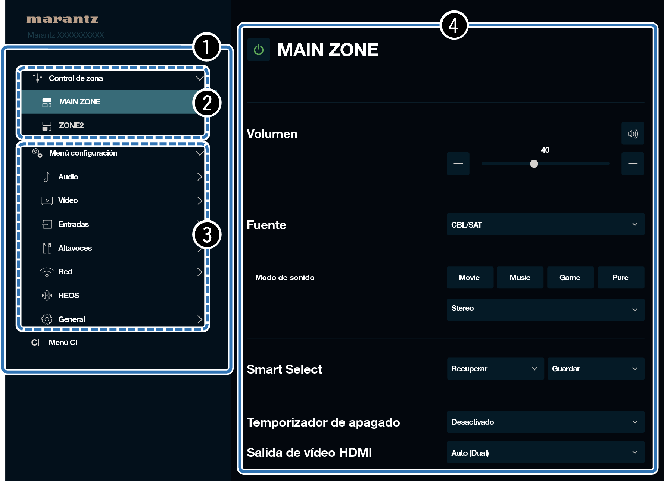Click the Red Wi-Fi icon
664x481 pixels.
(47, 272)
